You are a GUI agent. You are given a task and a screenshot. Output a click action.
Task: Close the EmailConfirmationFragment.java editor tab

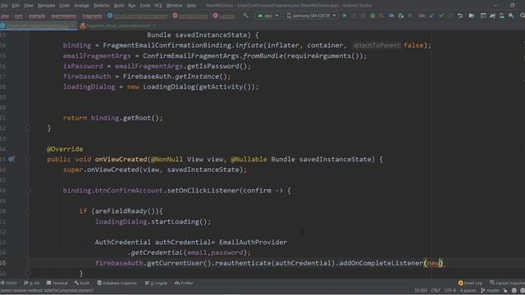coord(73,25)
